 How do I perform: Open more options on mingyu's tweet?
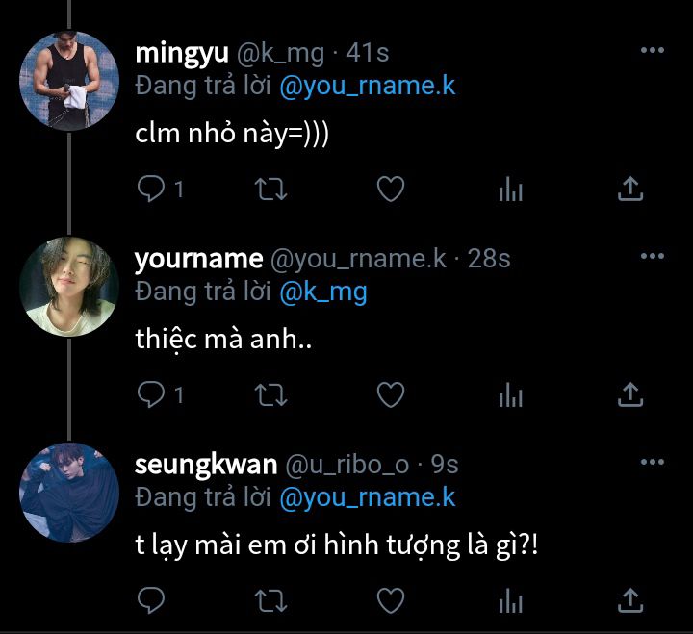pyautogui.click(x=652, y=50)
